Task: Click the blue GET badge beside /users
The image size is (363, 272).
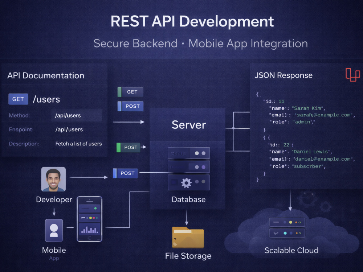Action: [x=18, y=99]
